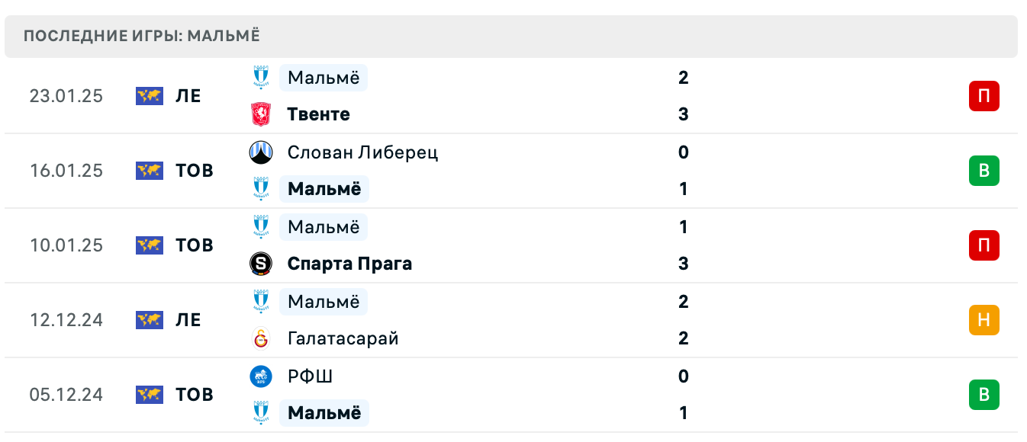Click the orange Н badge for the Galatasaray match

click(x=984, y=320)
